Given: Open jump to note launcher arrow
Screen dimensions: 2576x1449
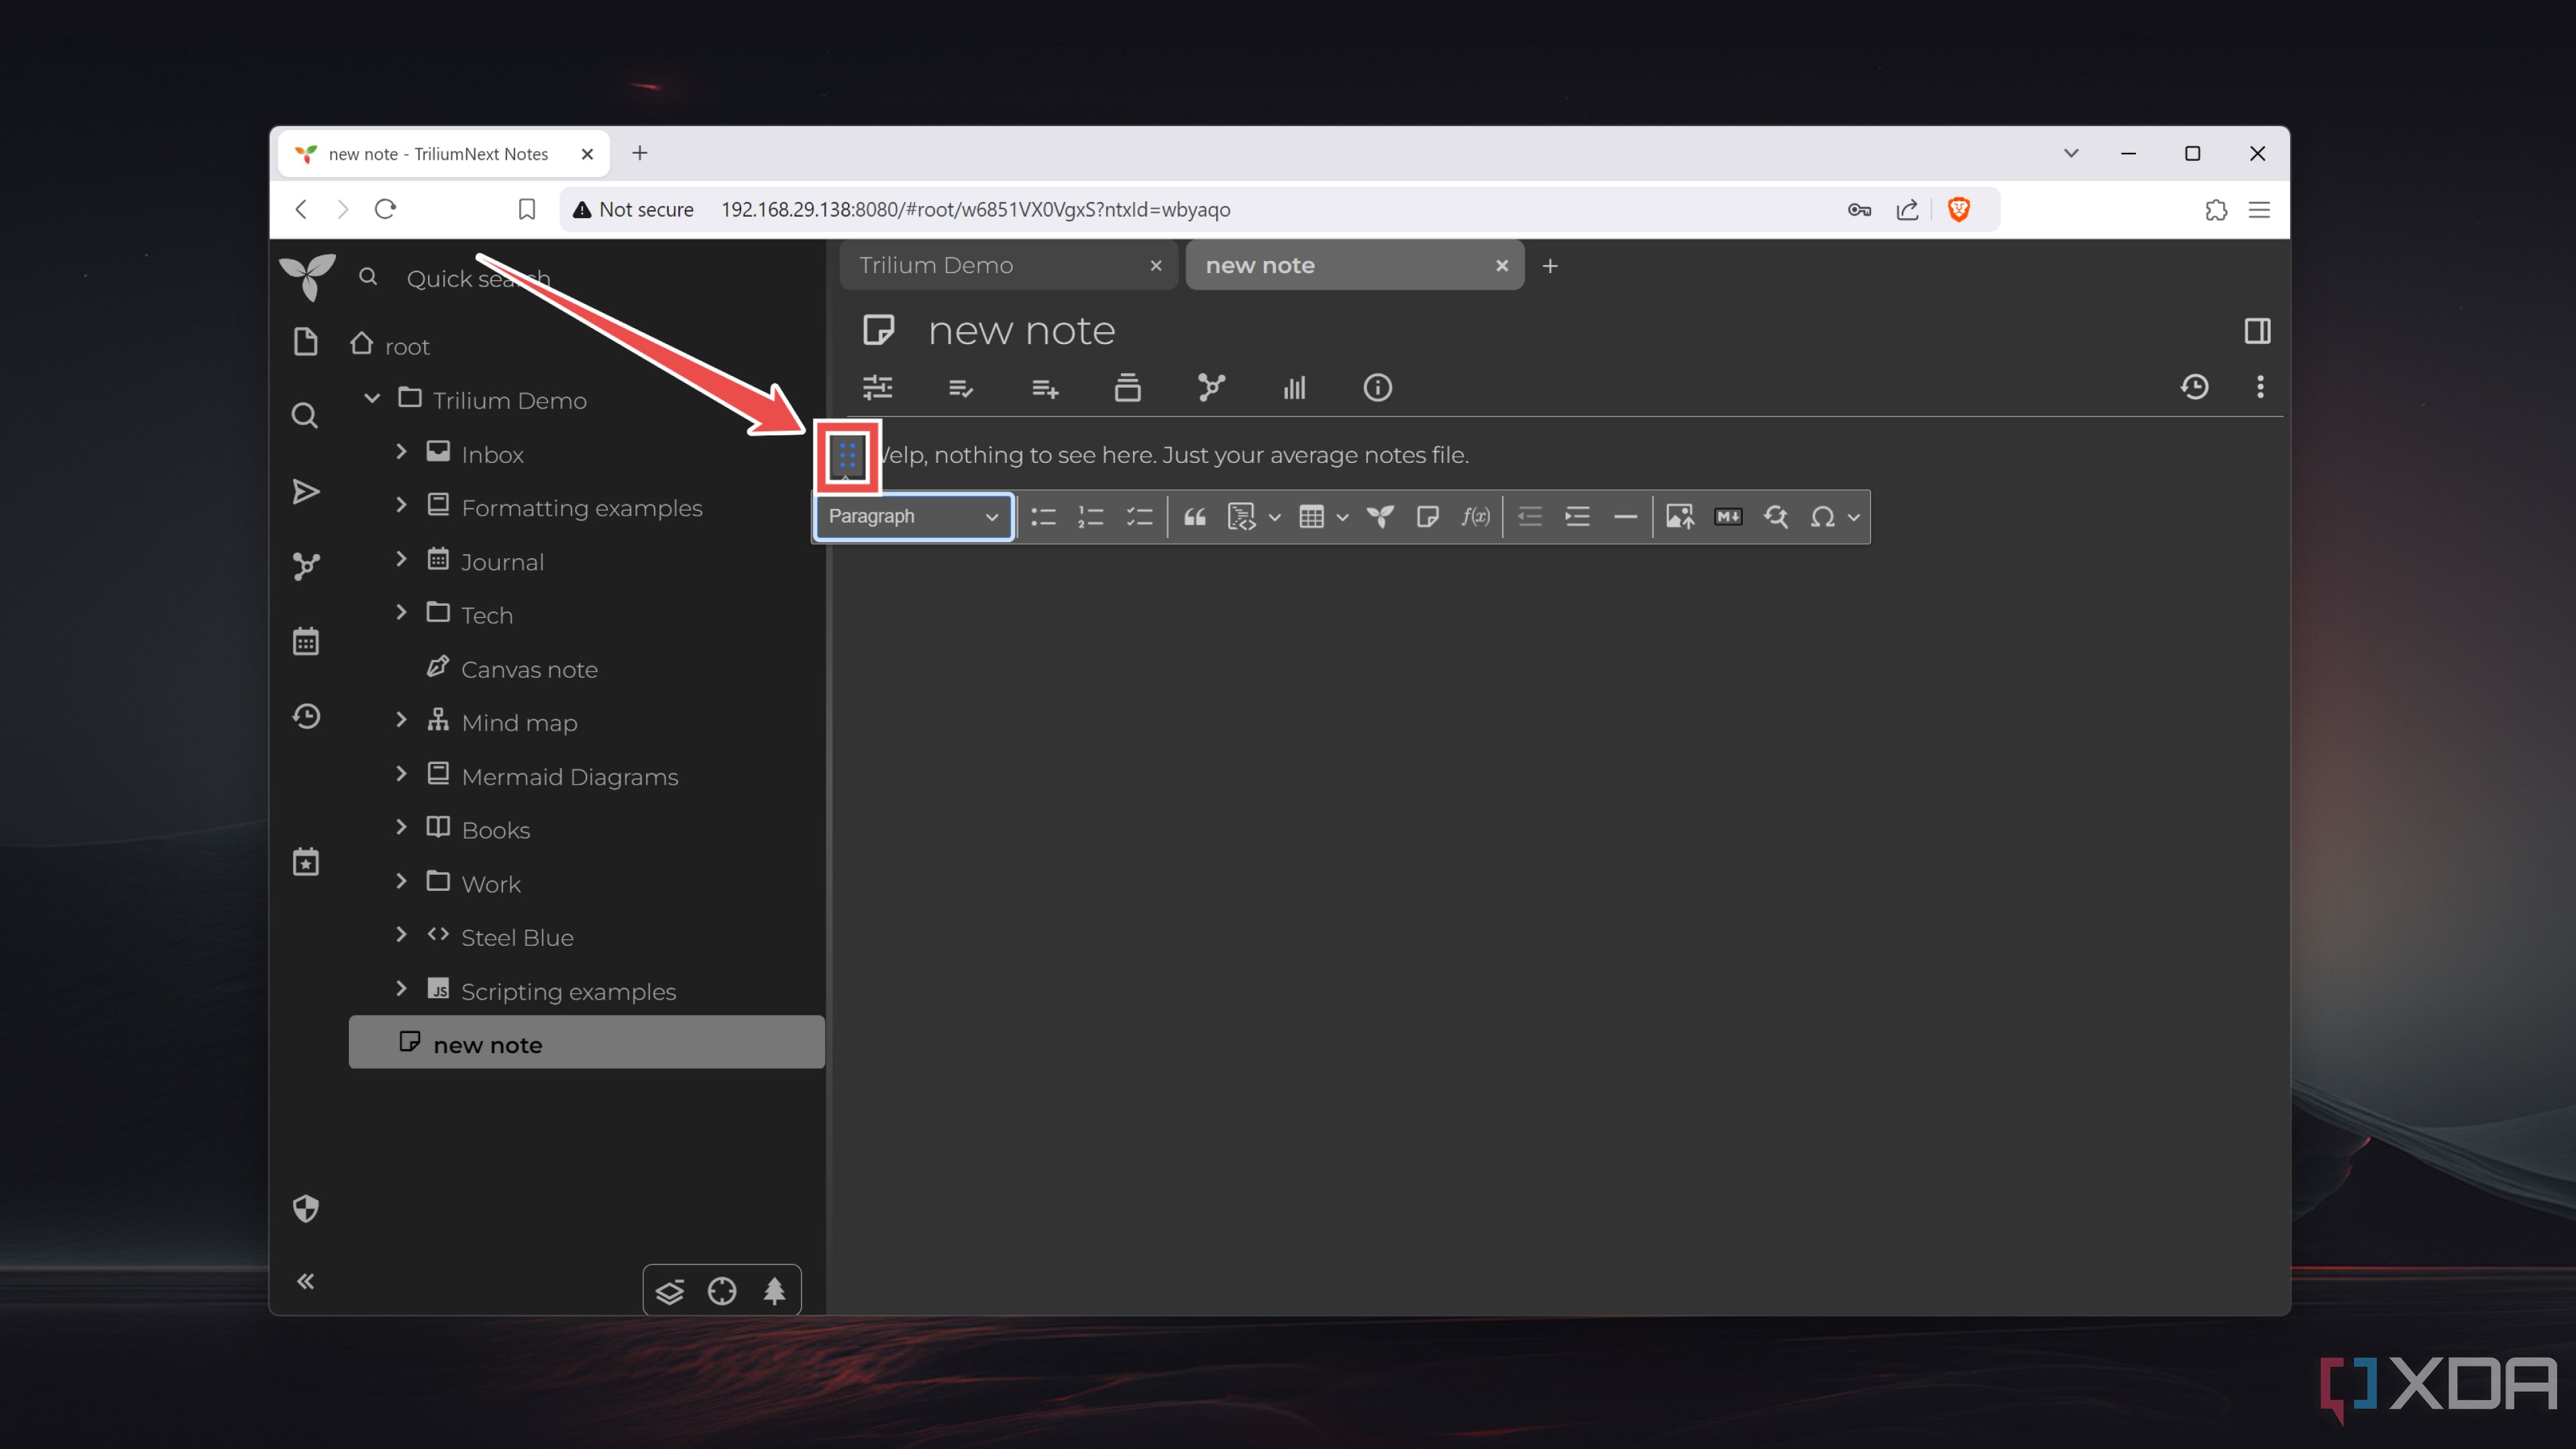Looking at the screenshot, I should (x=306, y=491).
